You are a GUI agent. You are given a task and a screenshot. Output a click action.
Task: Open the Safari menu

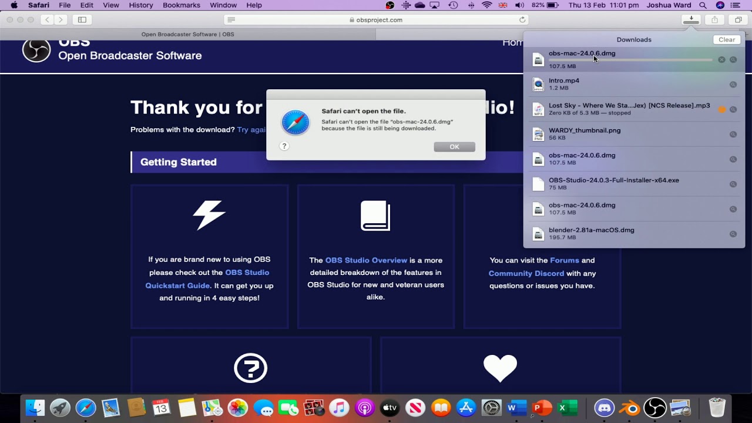[39, 5]
